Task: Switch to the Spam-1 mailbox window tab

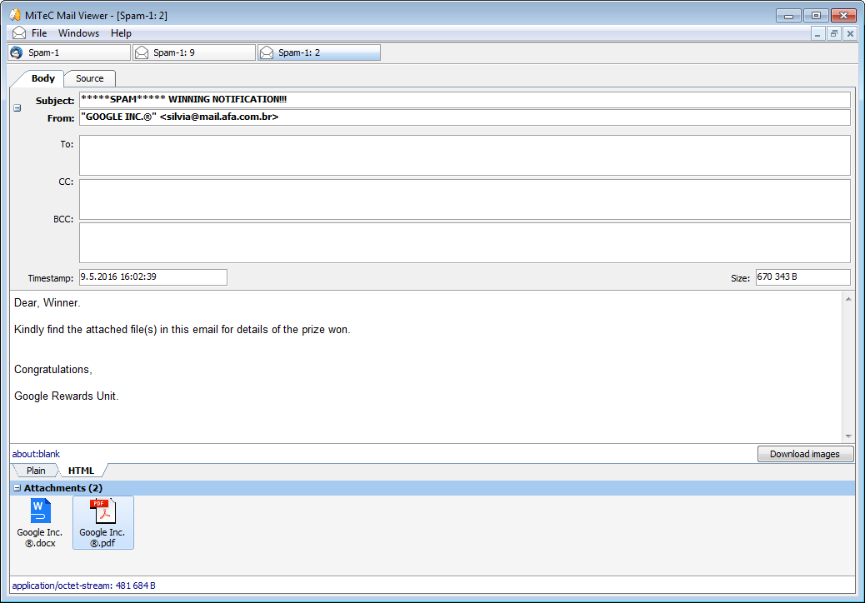Action: [69, 52]
